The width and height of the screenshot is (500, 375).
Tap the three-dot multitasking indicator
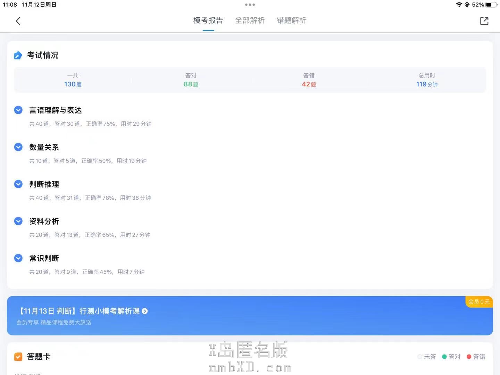coord(250,5)
